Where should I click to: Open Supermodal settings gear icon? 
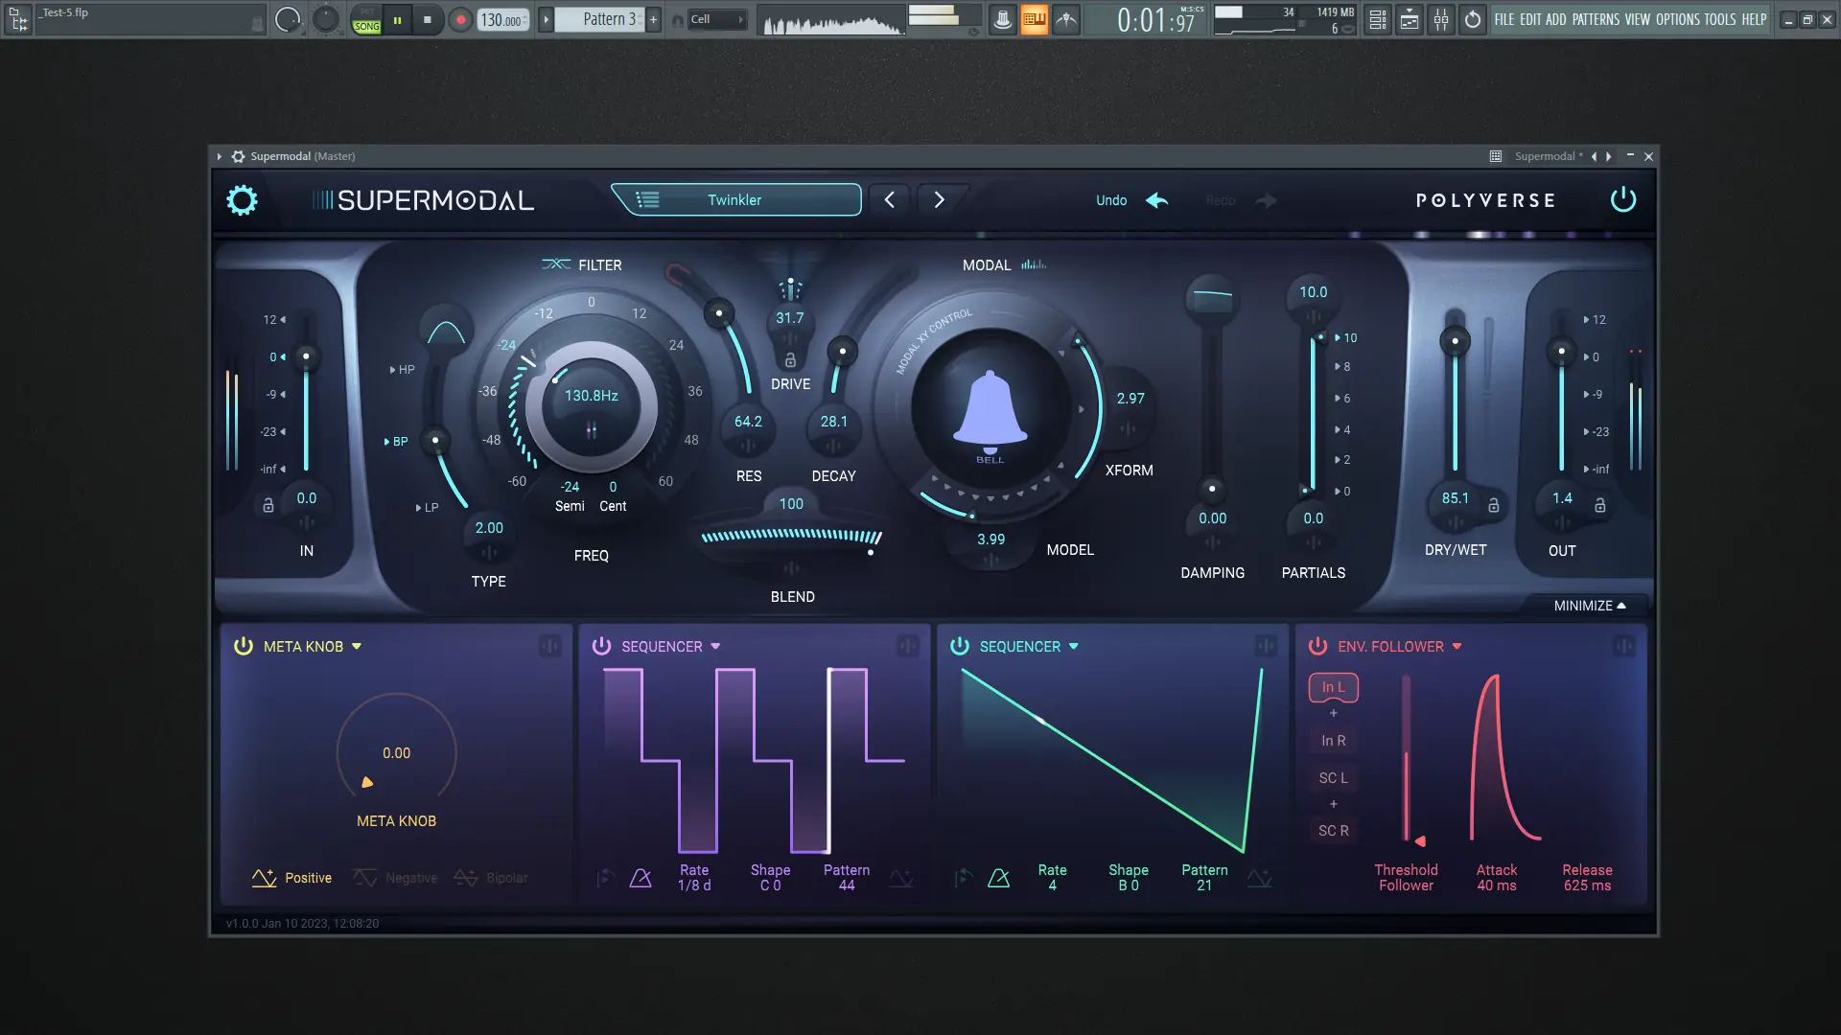(x=242, y=200)
